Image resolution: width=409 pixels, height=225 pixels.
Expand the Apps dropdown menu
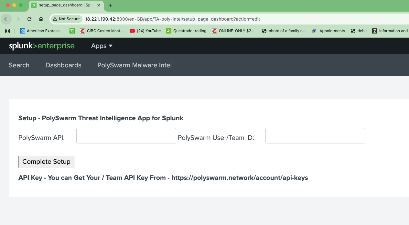102,46
